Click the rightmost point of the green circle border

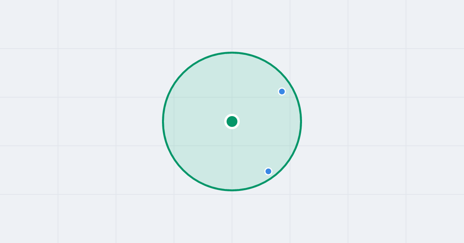click(301, 121)
